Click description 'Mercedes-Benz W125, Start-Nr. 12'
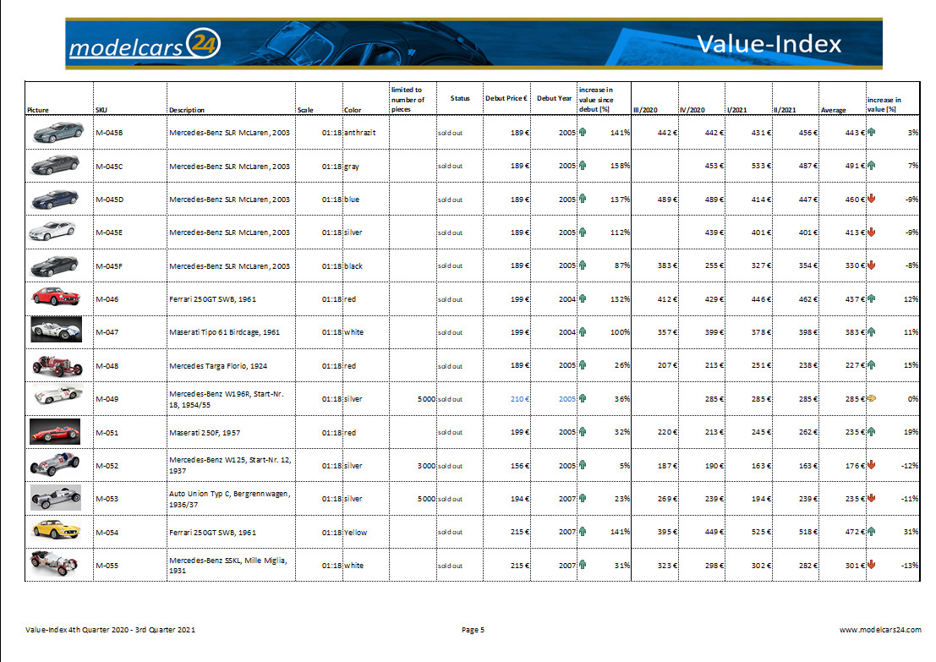Image resolution: width=936 pixels, height=662 pixels. coord(230,460)
